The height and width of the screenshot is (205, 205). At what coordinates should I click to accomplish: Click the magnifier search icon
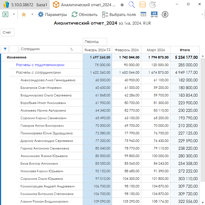132,5
